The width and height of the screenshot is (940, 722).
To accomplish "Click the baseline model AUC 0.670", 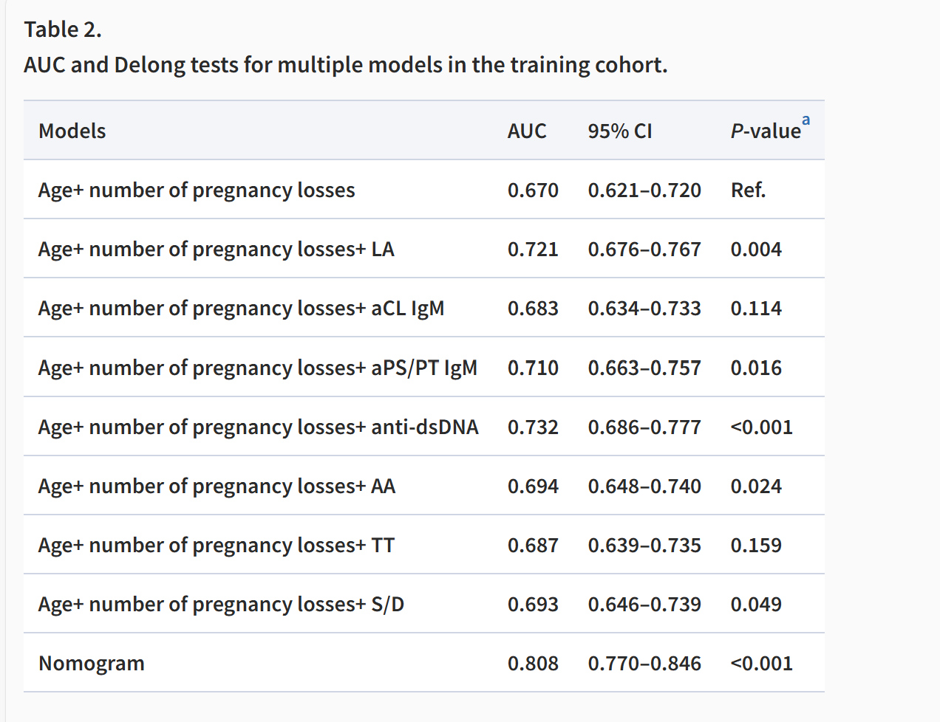I will (533, 190).
